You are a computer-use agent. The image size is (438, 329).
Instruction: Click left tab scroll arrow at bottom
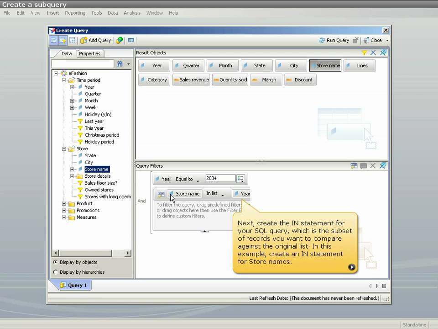[370, 286]
